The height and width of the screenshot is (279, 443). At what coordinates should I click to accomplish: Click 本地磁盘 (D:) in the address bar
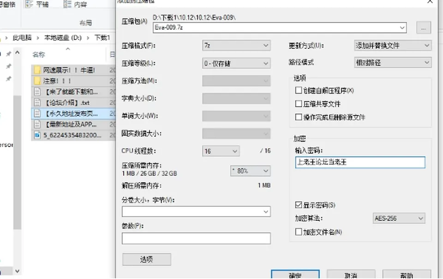(x=63, y=37)
